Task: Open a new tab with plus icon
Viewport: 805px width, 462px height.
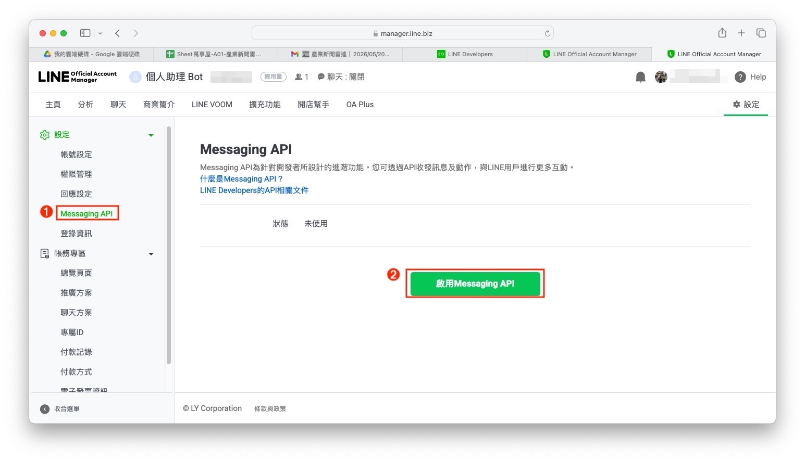Action: coord(741,33)
